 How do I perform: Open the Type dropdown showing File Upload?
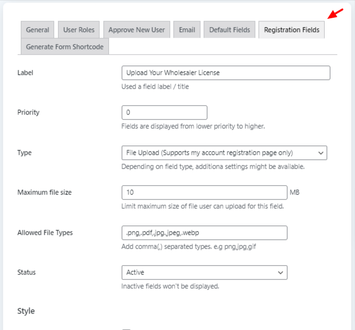(x=224, y=152)
